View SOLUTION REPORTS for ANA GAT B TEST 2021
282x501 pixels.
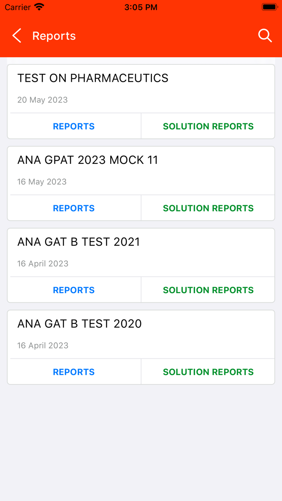point(208,290)
